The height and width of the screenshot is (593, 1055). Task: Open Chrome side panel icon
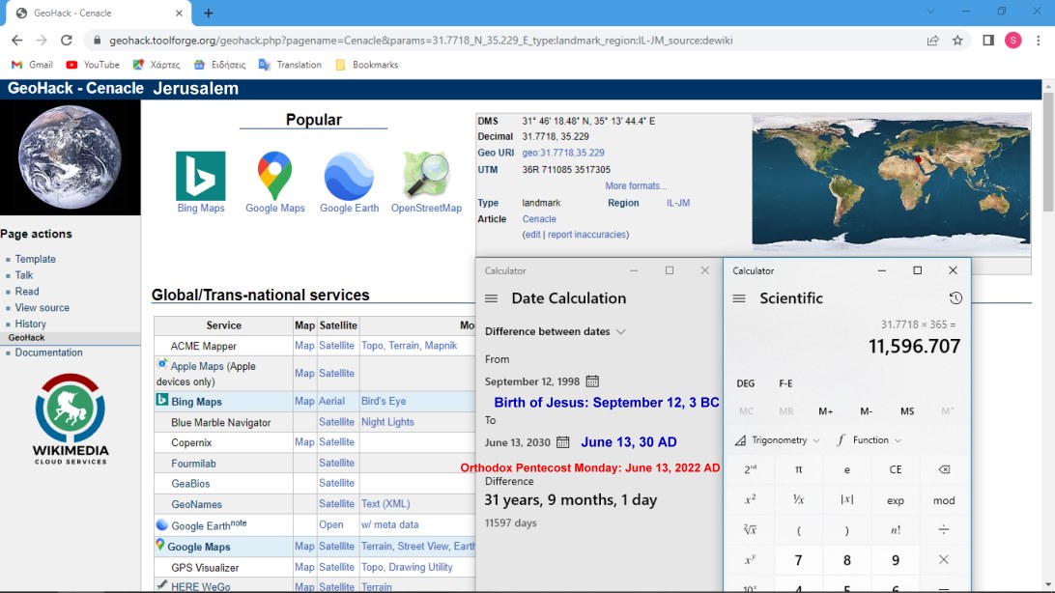pos(988,41)
